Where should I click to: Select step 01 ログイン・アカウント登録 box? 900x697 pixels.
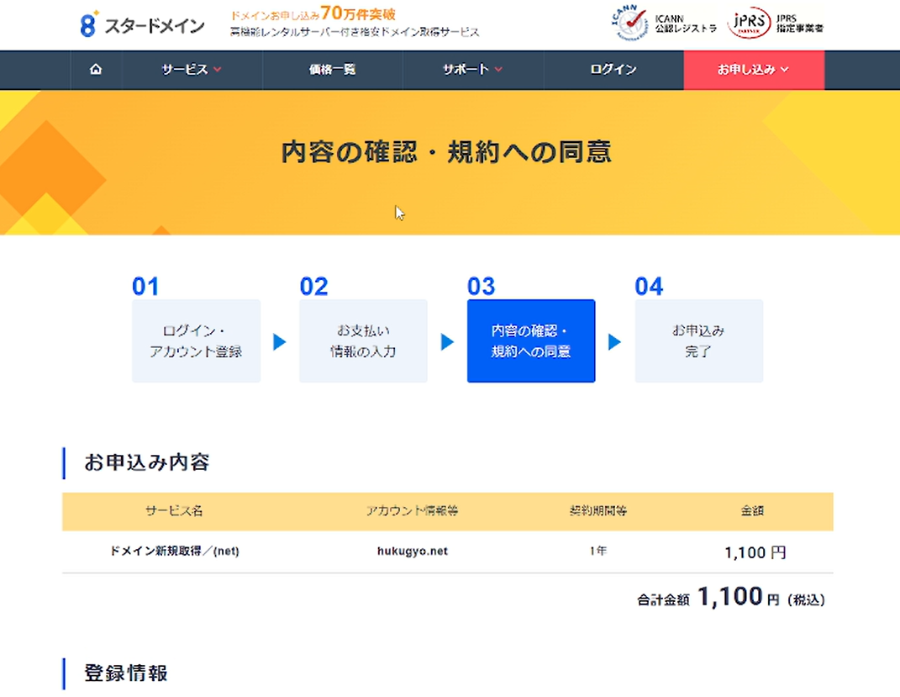(197, 341)
